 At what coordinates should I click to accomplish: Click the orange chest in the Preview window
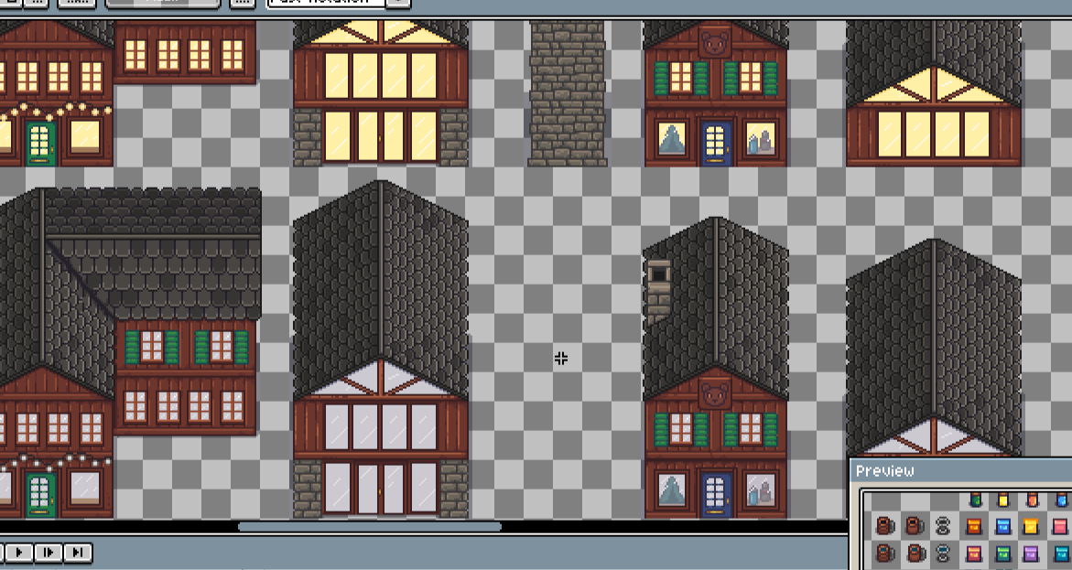[973, 526]
